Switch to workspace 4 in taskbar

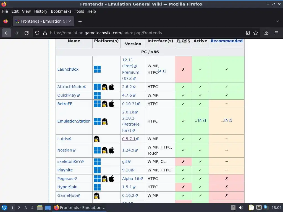click(x=32, y=208)
